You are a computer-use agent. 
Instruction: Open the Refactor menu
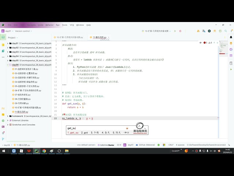(49, 25)
